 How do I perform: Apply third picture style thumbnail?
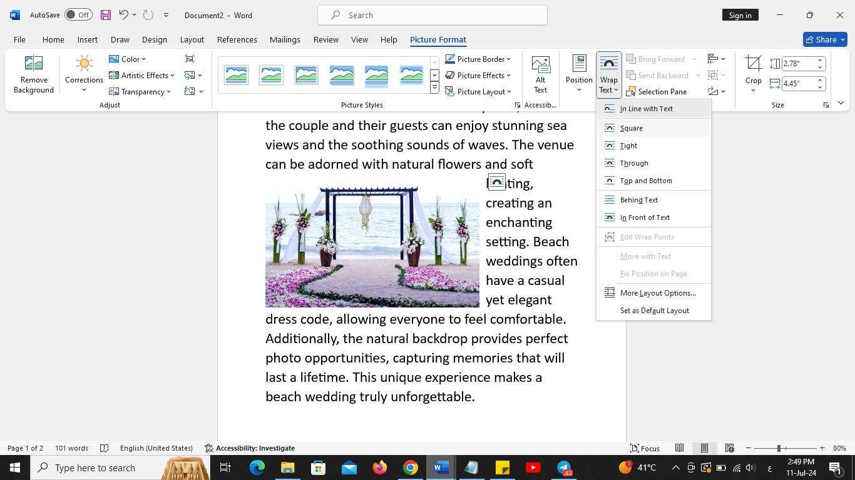pos(307,75)
